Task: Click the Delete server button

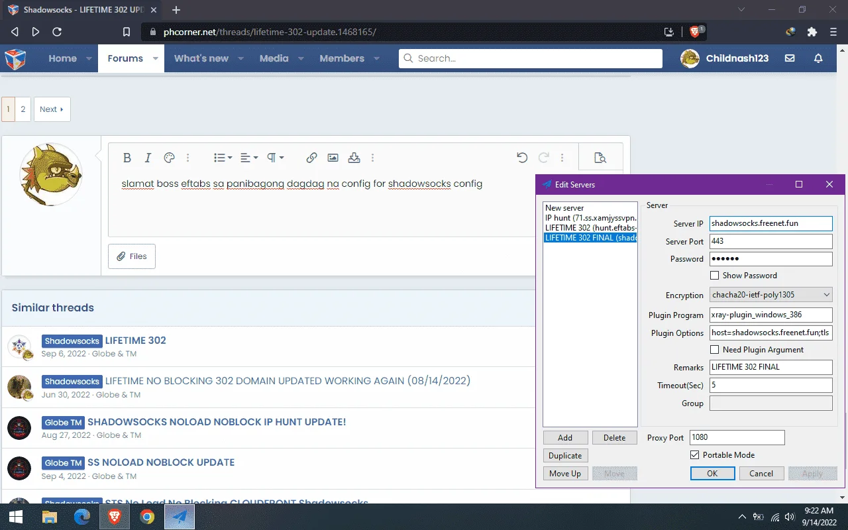Action: 615,438
